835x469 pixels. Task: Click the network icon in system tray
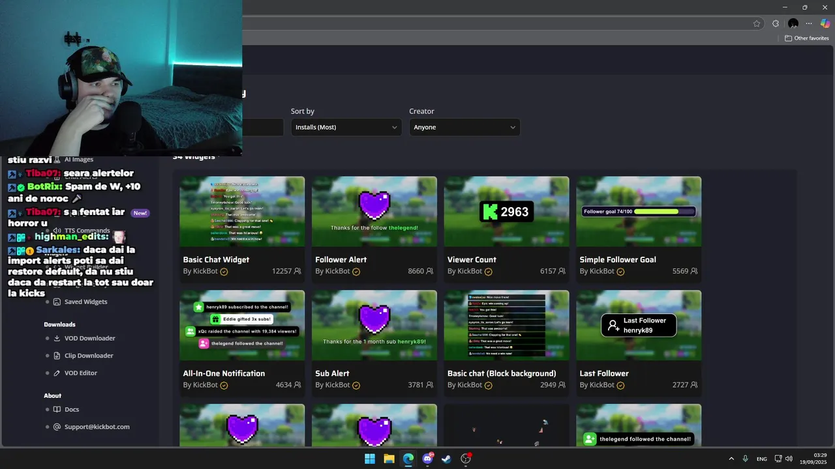(778, 459)
